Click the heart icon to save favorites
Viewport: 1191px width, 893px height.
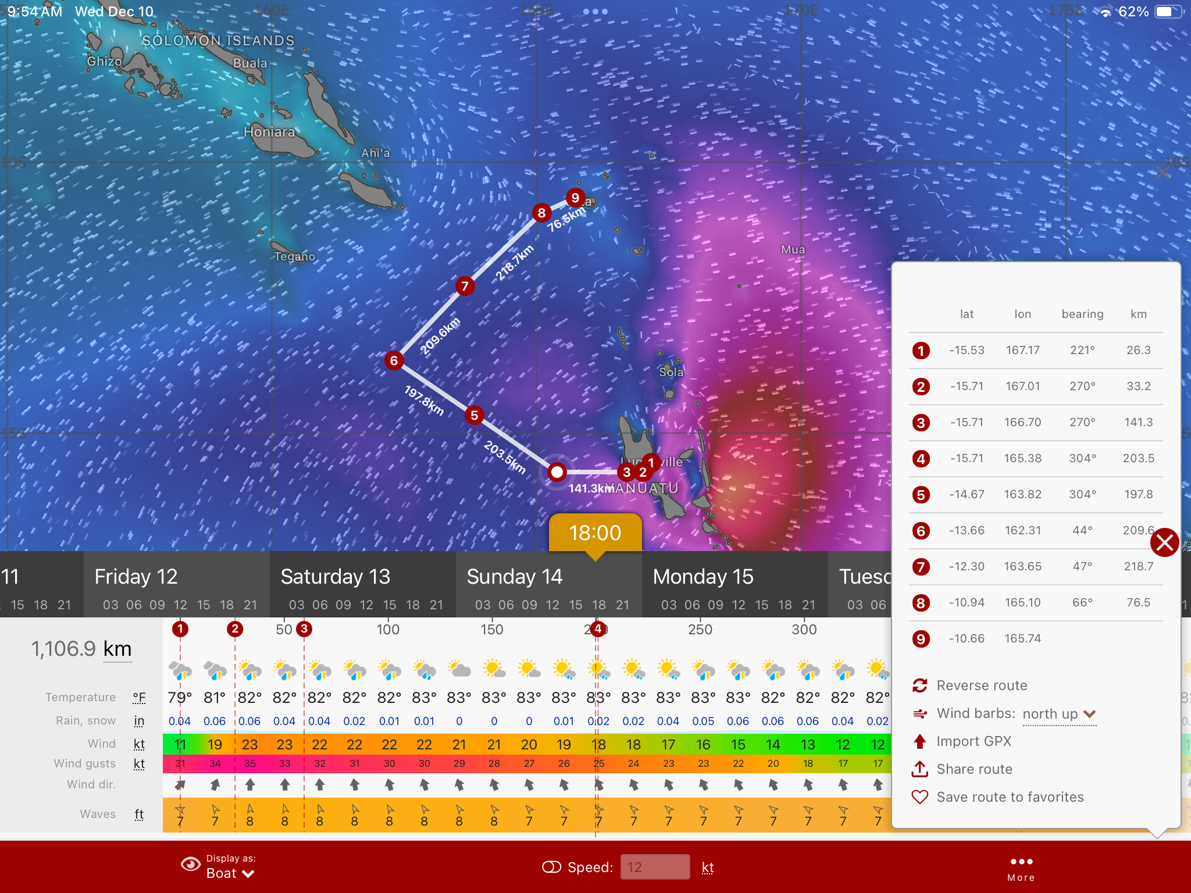click(920, 797)
